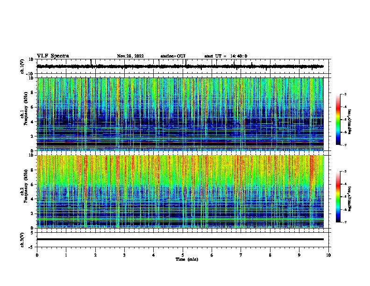The width and height of the screenshot is (370, 286).
Task: Click the "10" tick on the time axis
Action: [328, 255]
